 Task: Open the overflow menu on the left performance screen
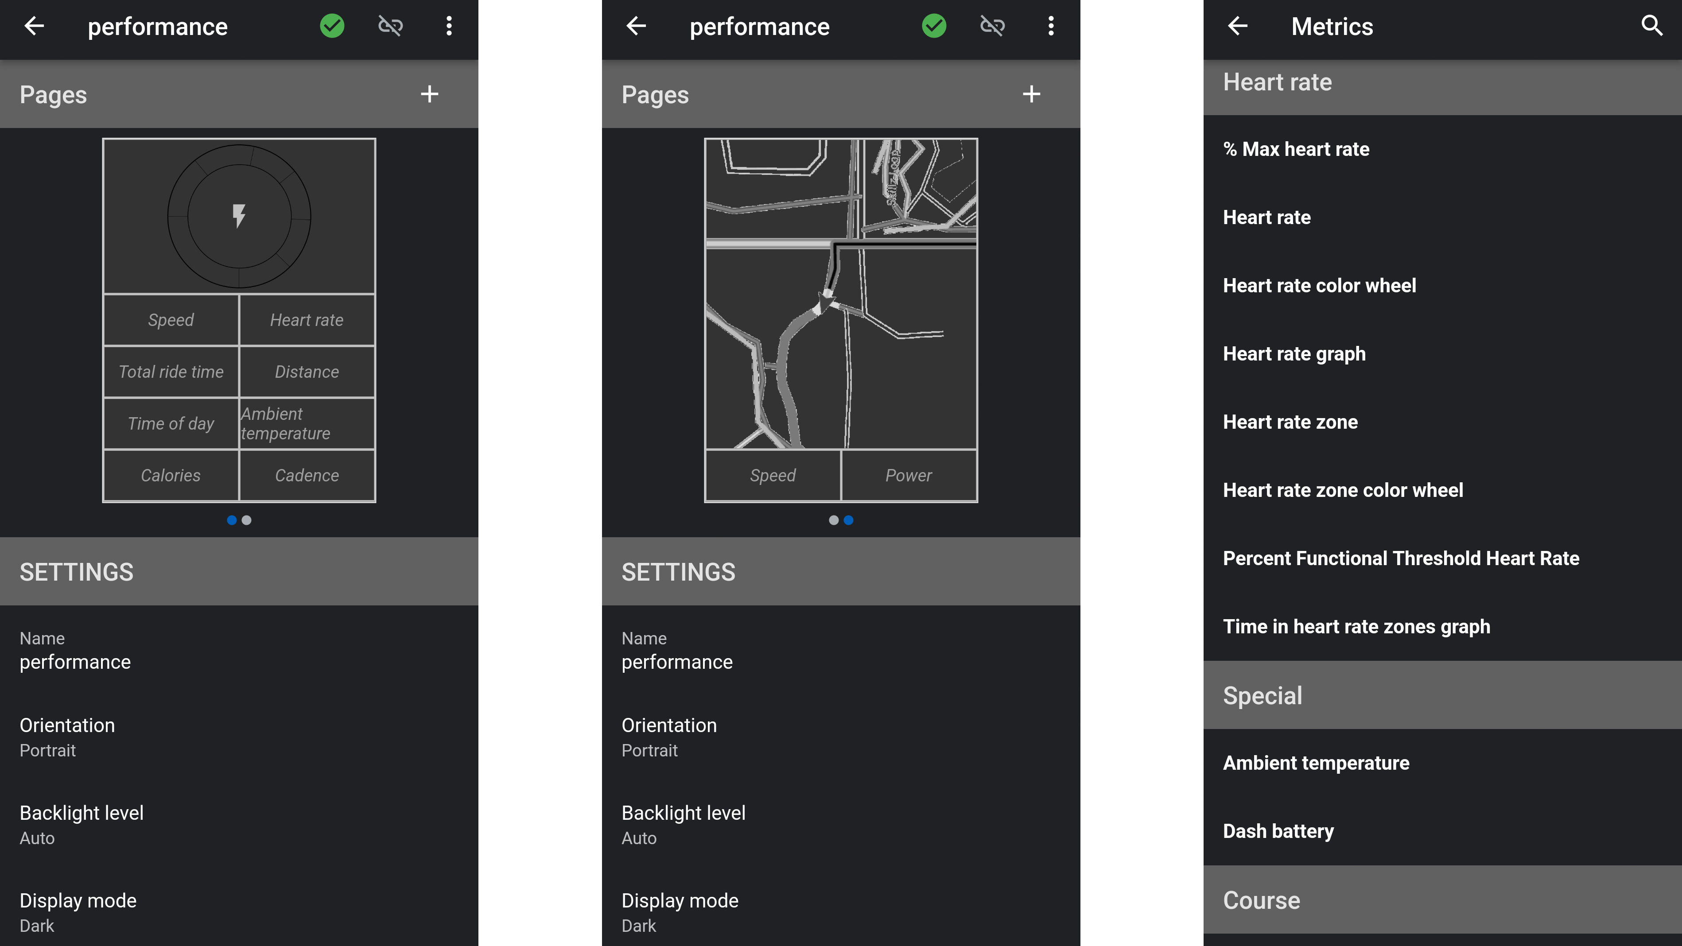449,26
